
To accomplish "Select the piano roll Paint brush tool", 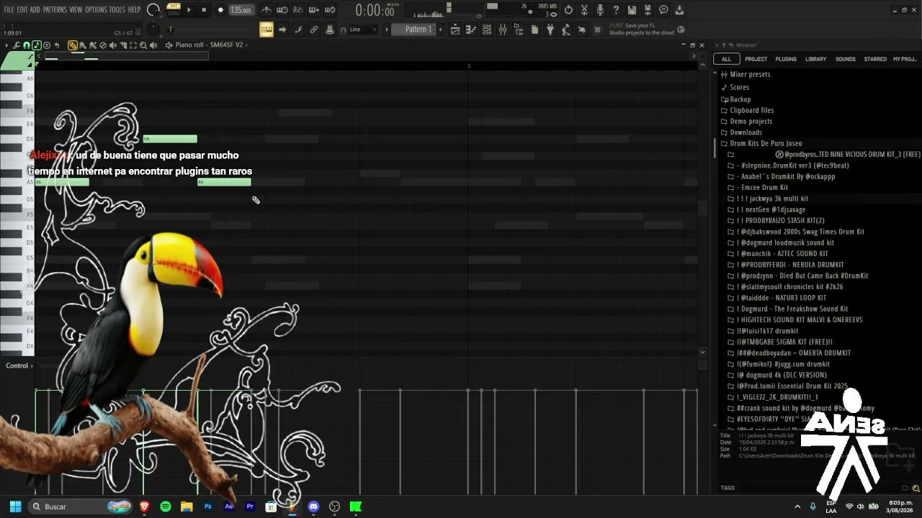I will (x=83, y=45).
